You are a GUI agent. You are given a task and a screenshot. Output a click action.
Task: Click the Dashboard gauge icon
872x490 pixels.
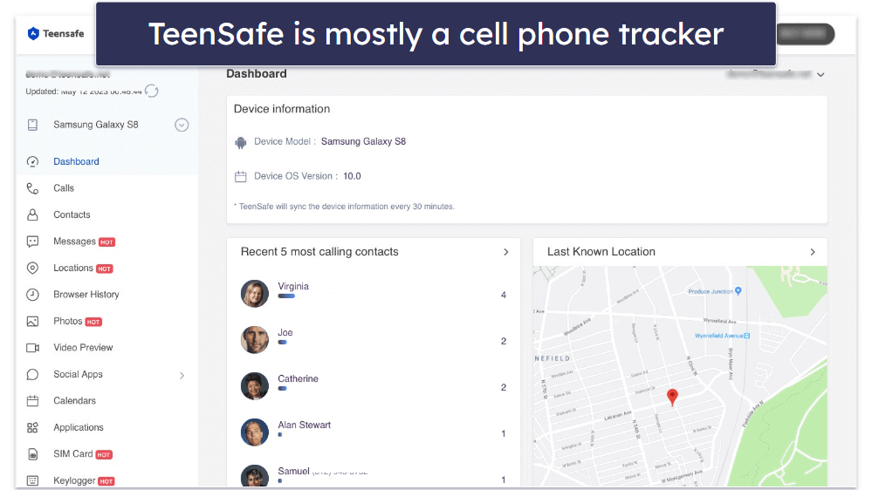pyautogui.click(x=33, y=161)
